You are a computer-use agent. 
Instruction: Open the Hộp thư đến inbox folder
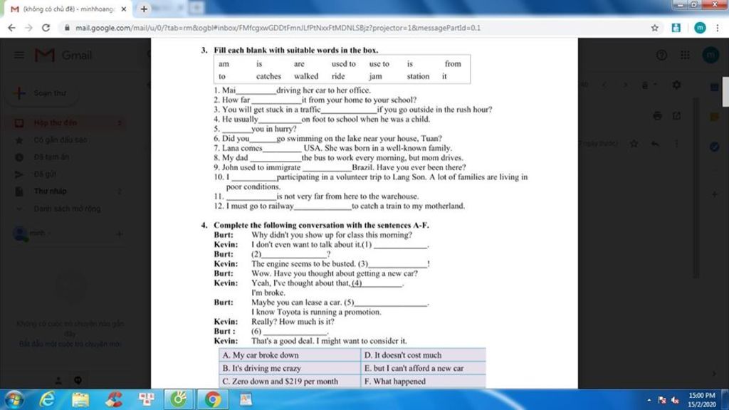pyautogui.click(x=56, y=122)
